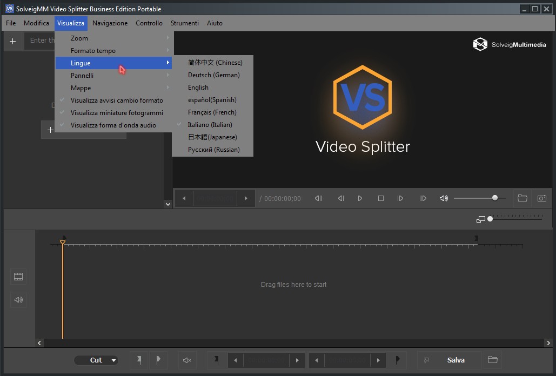
Task: Go to fragment start marker icon
Action: pyautogui.click(x=216, y=360)
